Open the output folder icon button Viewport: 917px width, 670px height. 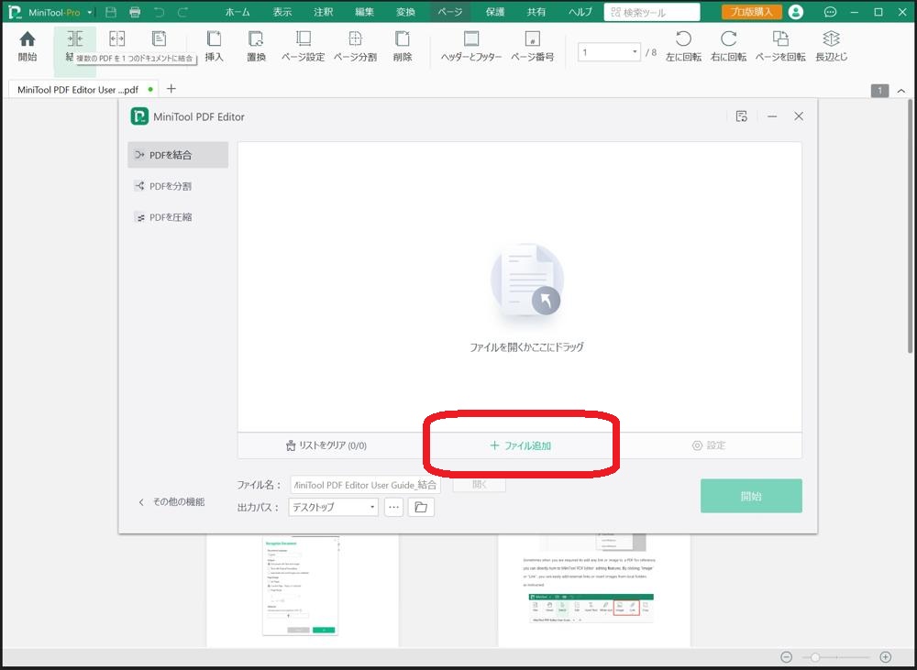pyautogui.click(x=421, y=507)
